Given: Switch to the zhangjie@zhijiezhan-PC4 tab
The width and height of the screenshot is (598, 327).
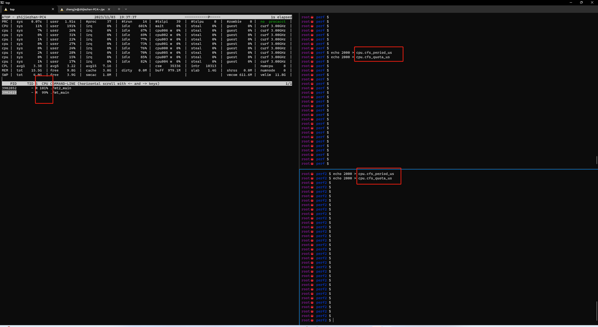Looking at the screenshot, I should pos(85,9).
